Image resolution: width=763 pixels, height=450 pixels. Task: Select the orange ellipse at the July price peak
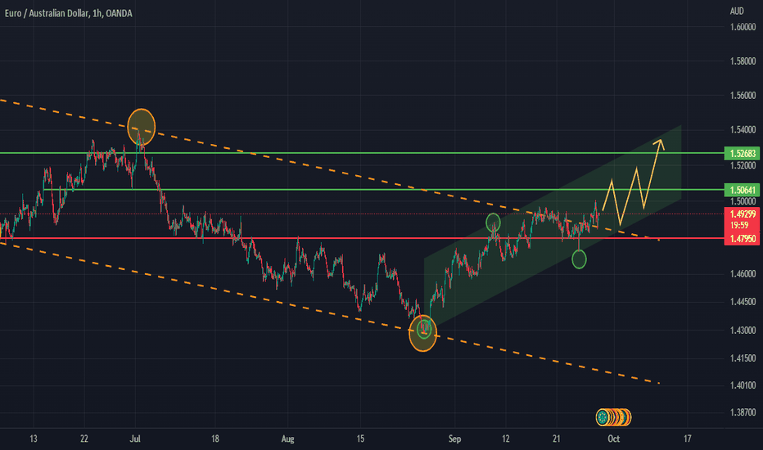[x=141, y=127]
